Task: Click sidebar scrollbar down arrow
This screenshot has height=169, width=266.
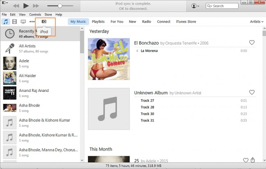Action: (x=82, y=160)
